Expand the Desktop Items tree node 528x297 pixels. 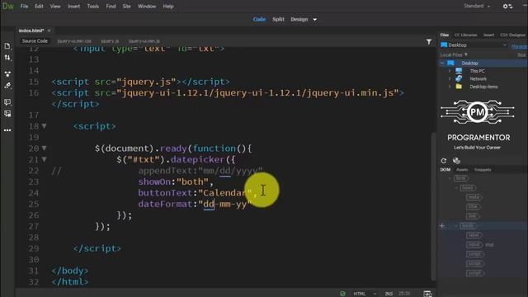450,87
